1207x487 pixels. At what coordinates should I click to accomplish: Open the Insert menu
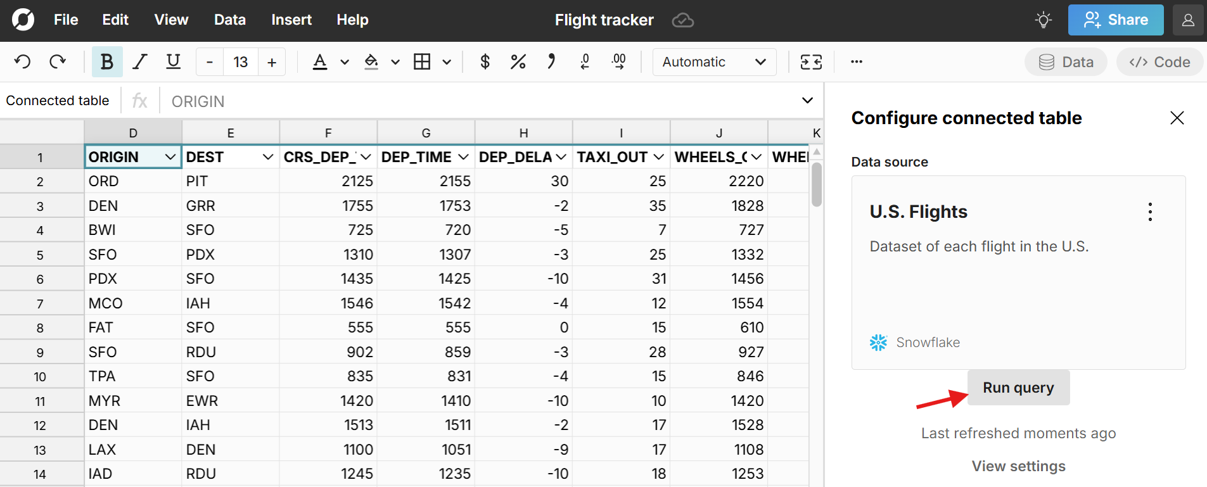(x=291, y=20)
